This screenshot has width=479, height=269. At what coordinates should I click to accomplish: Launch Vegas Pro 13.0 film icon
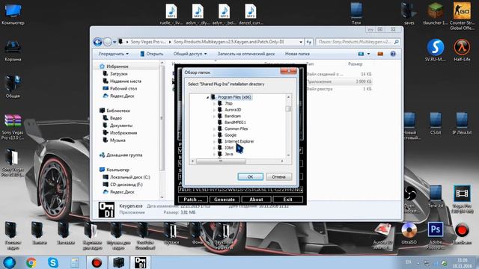point(462,199)
